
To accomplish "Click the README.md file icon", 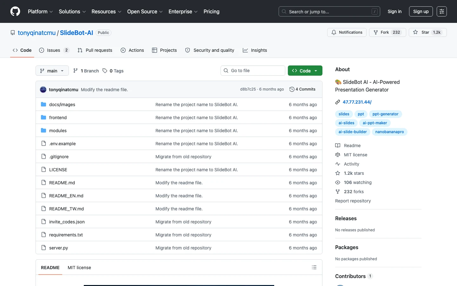I will [x=43, y=183].
